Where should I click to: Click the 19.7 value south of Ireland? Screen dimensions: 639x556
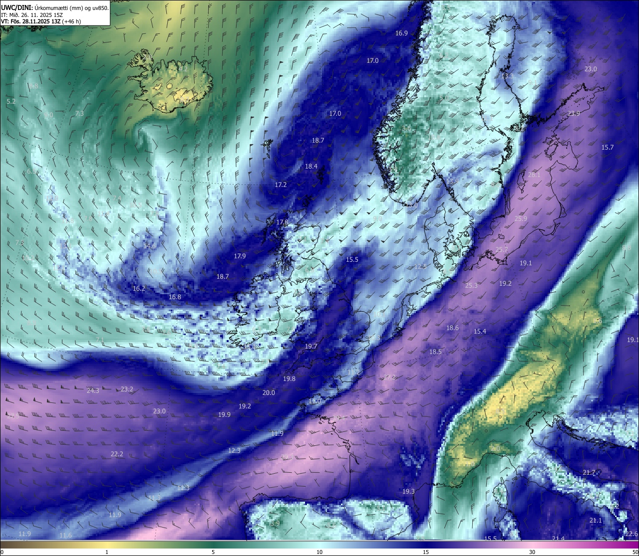(x=311, y=346)
